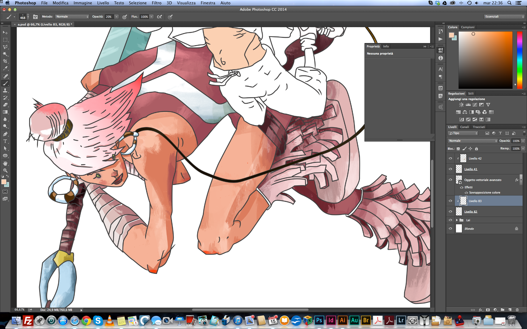Open the Livello menu
The height and width of the screenshot is (329, 527).
[103, 3]
